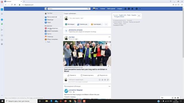Open options dots on recommended post
Screen dimensions: 184x103
click(x=109, y=86)
